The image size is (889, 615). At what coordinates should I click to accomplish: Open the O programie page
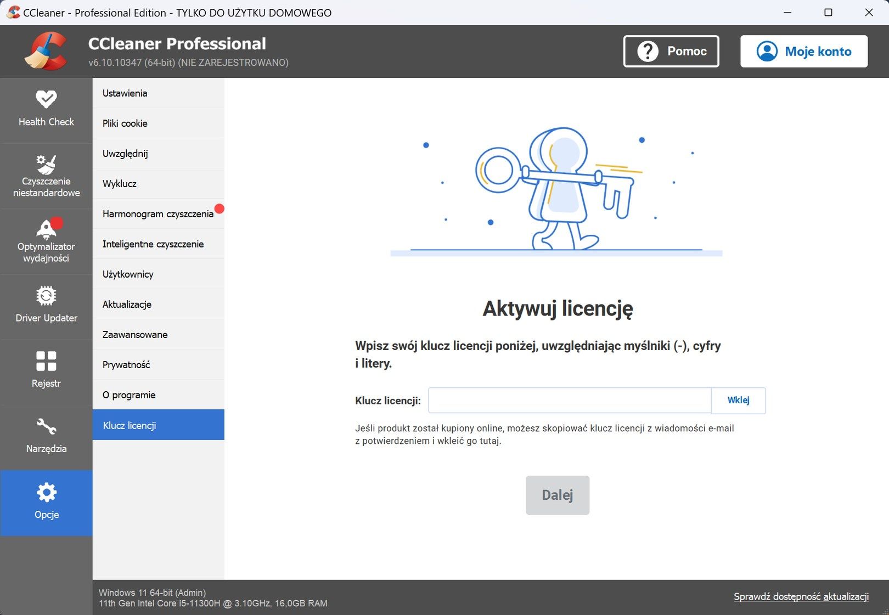pos(159,395)
